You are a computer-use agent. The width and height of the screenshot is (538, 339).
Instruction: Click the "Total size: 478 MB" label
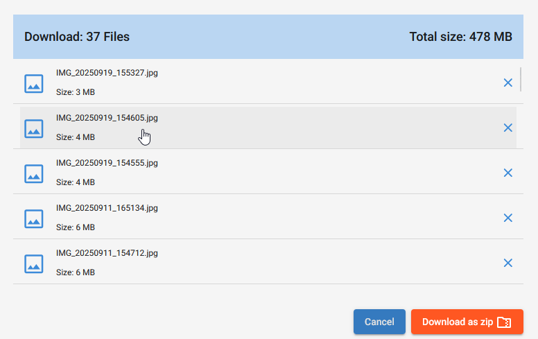point(460,37)
